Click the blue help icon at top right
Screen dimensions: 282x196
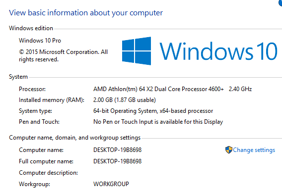coord(280,2)
